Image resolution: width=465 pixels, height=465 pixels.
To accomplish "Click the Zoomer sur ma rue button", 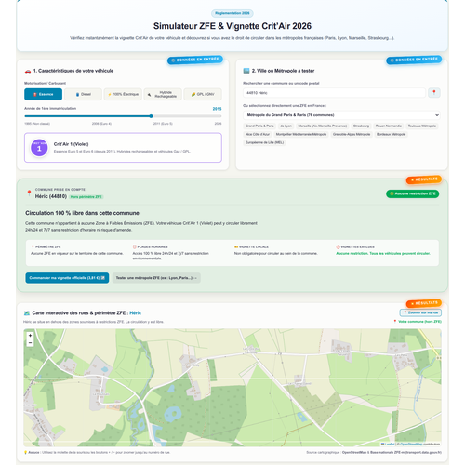I will coord(420,312).
